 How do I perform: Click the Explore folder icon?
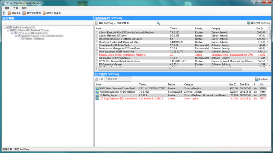click(x=257, y=79)
